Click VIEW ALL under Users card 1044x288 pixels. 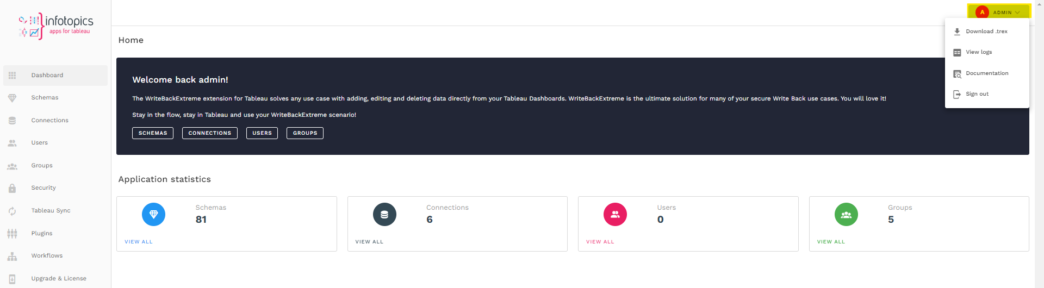pyautogui.click(x=600, y=242)
